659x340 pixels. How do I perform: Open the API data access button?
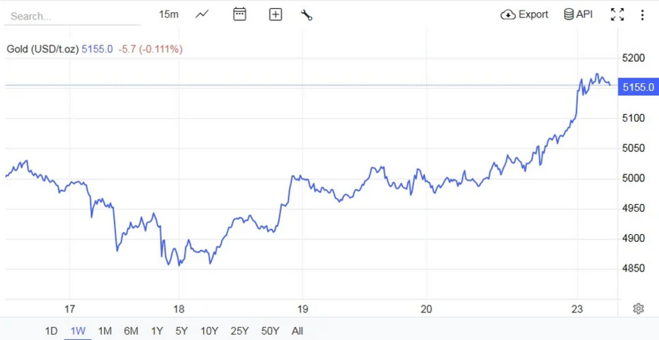click(x=578, y=14)
